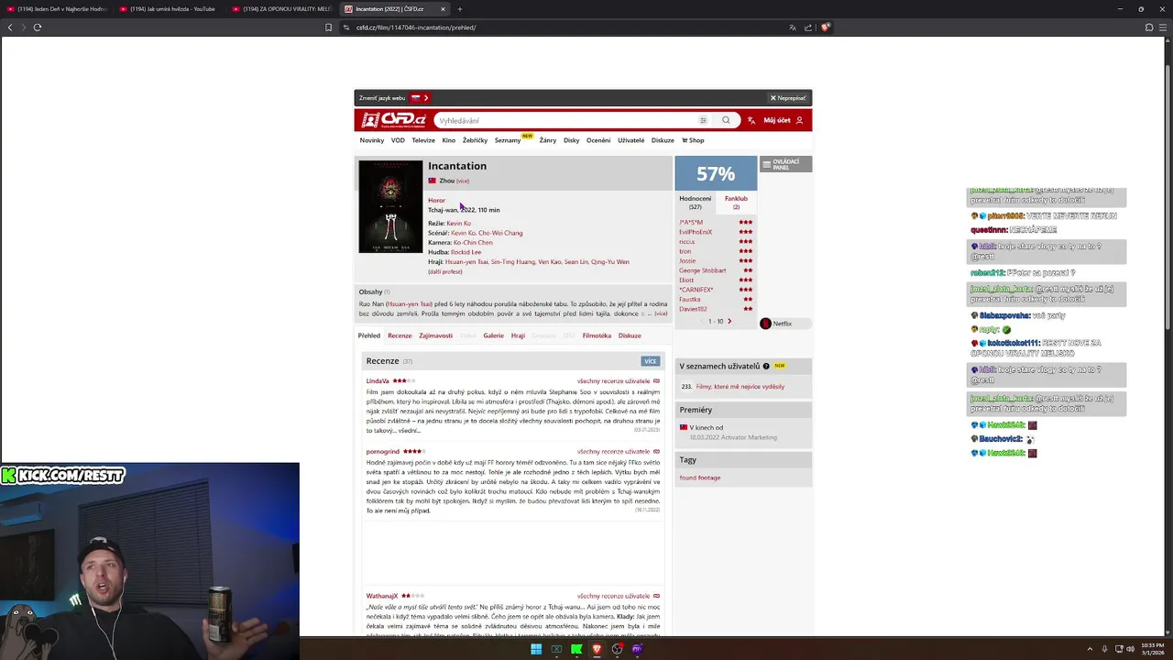
Task: Select the Hodnocení (527) tab
Action: (695, 203)
